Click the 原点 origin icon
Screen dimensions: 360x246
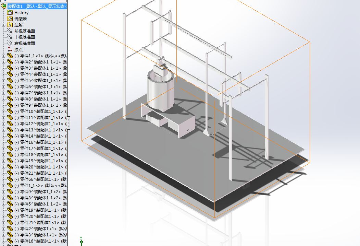click(x=10, y=49)
